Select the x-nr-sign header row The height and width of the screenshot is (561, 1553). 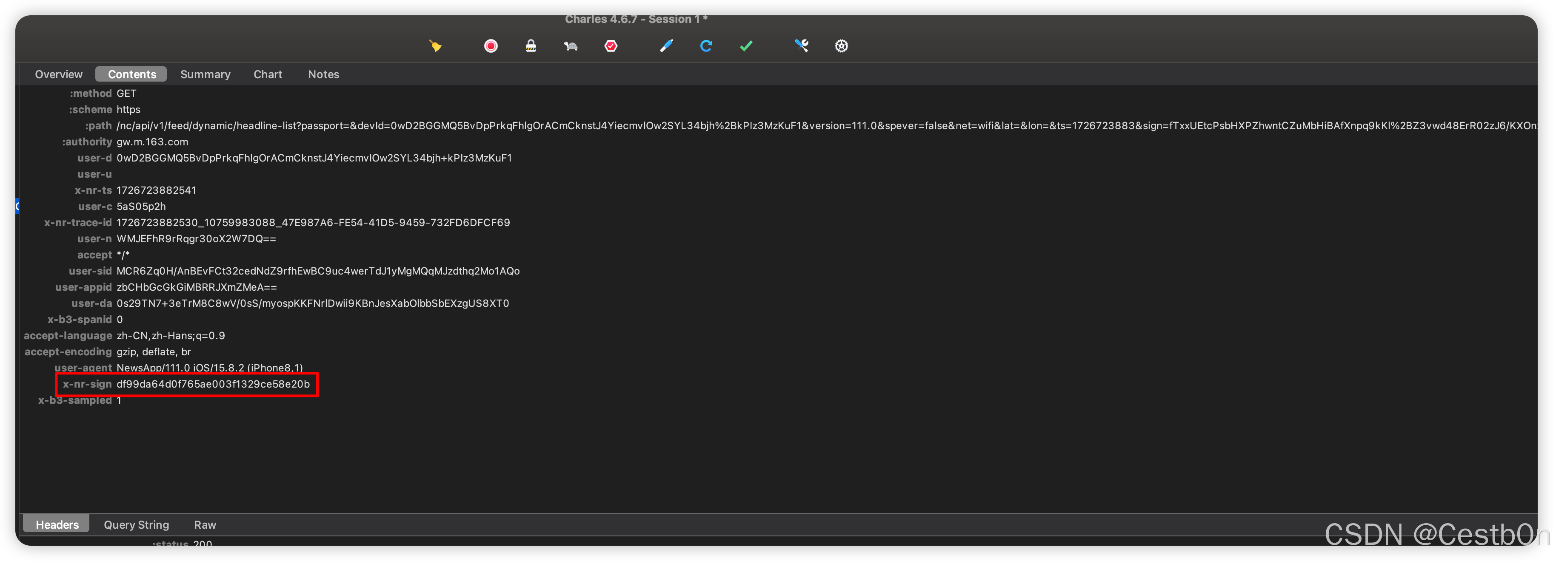tap(212, 384)
